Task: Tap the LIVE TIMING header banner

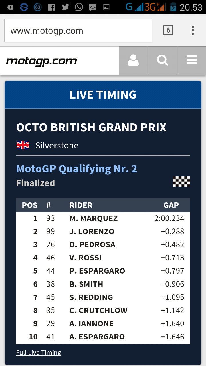Action: pyautogui.click(x=103, y=95)
